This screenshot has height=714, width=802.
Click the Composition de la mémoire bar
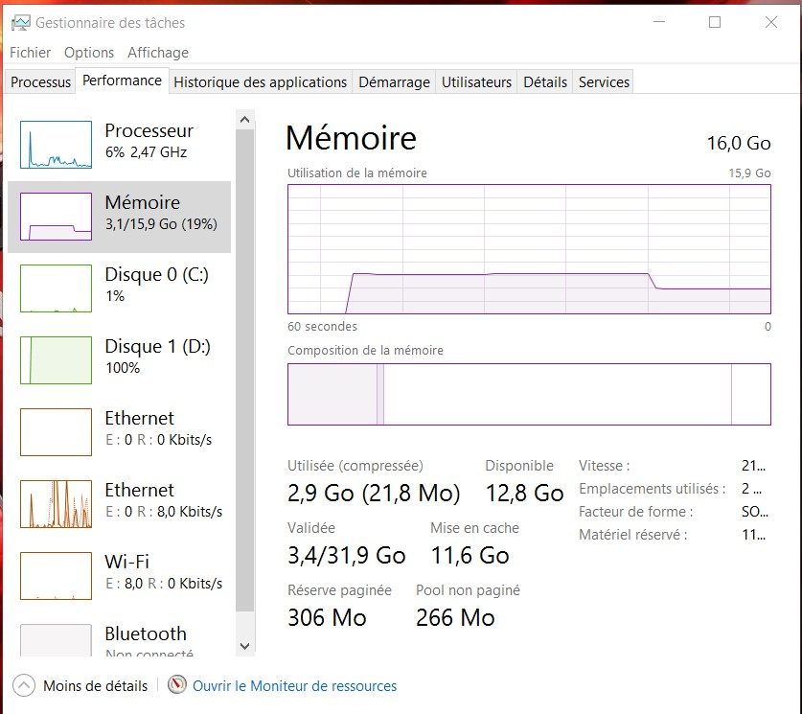pyautogui.click(x=529, y=394)
